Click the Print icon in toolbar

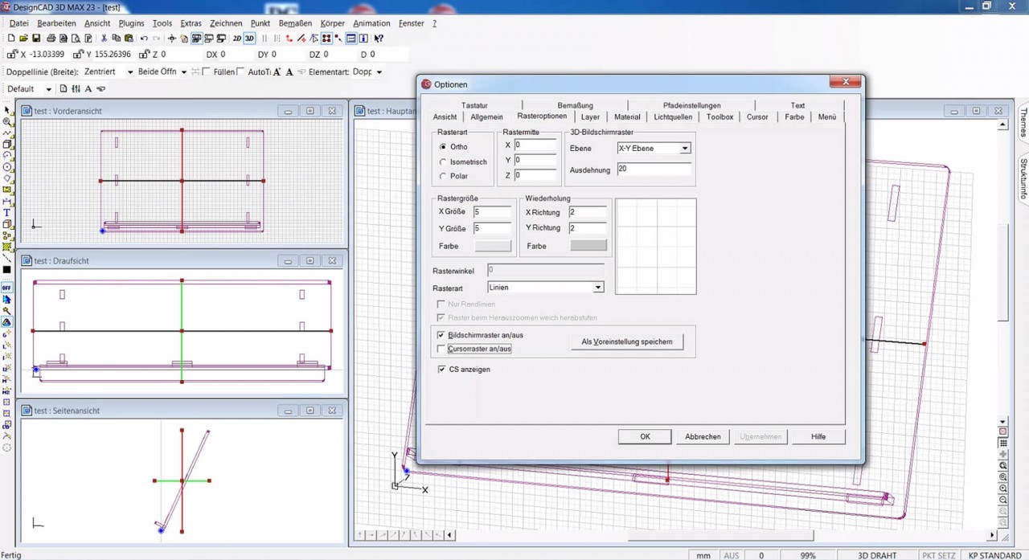coord(51,39)
